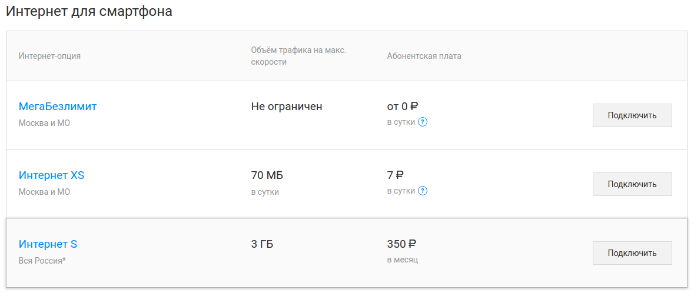The image size is (694, 296).
Task: Click the 3 ГБ traffic value
Action: [263, 244]
